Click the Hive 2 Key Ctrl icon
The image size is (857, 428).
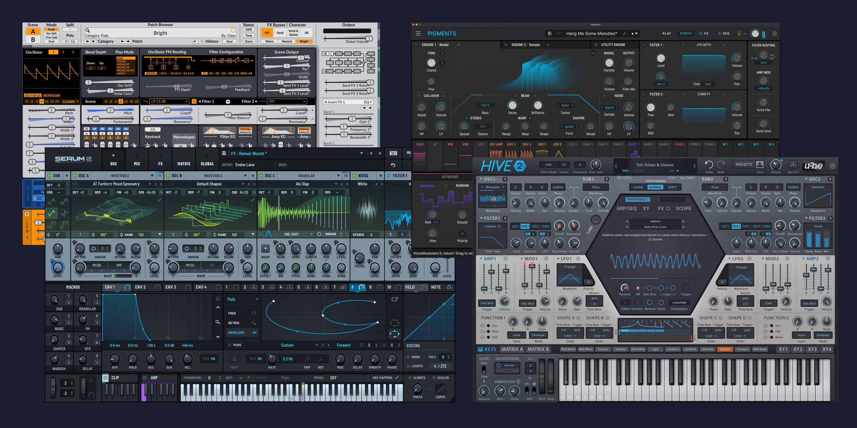pos(793,164)
